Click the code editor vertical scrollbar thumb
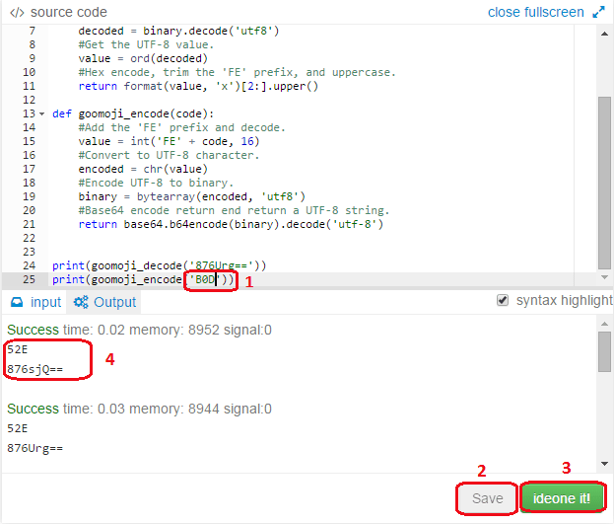Image resolution: width=615 pixels, height=524 pixels. pyautogui.click(x=604, y=183)
